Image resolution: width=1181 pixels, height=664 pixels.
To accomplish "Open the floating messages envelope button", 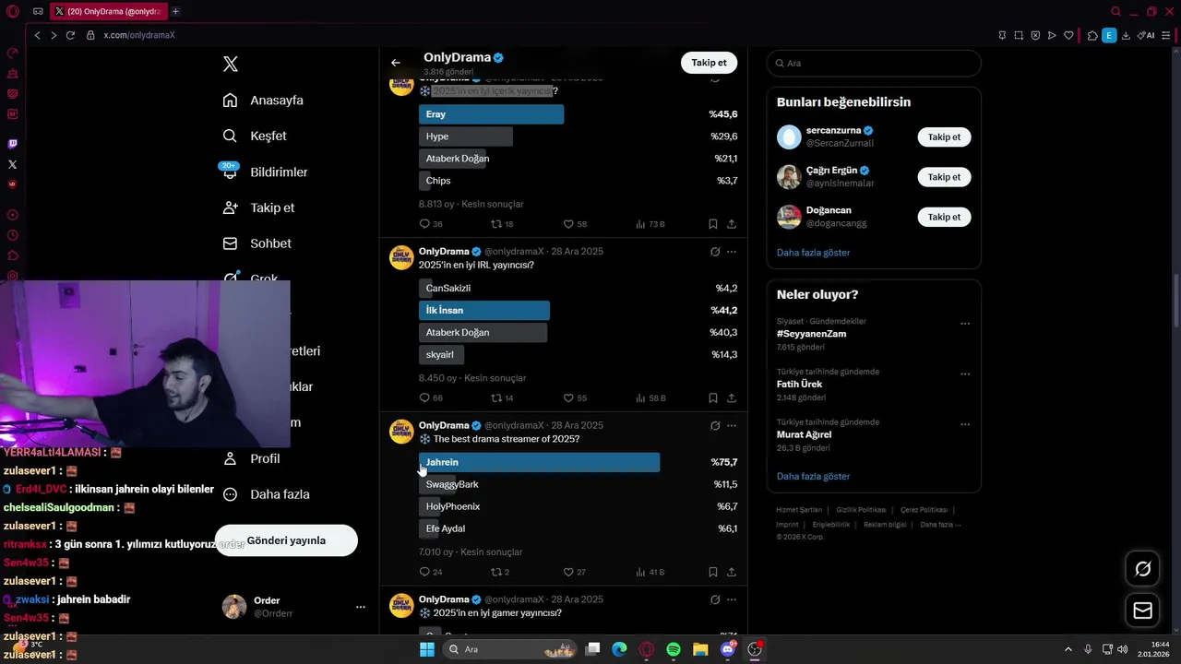I will tap(1143, 611).
